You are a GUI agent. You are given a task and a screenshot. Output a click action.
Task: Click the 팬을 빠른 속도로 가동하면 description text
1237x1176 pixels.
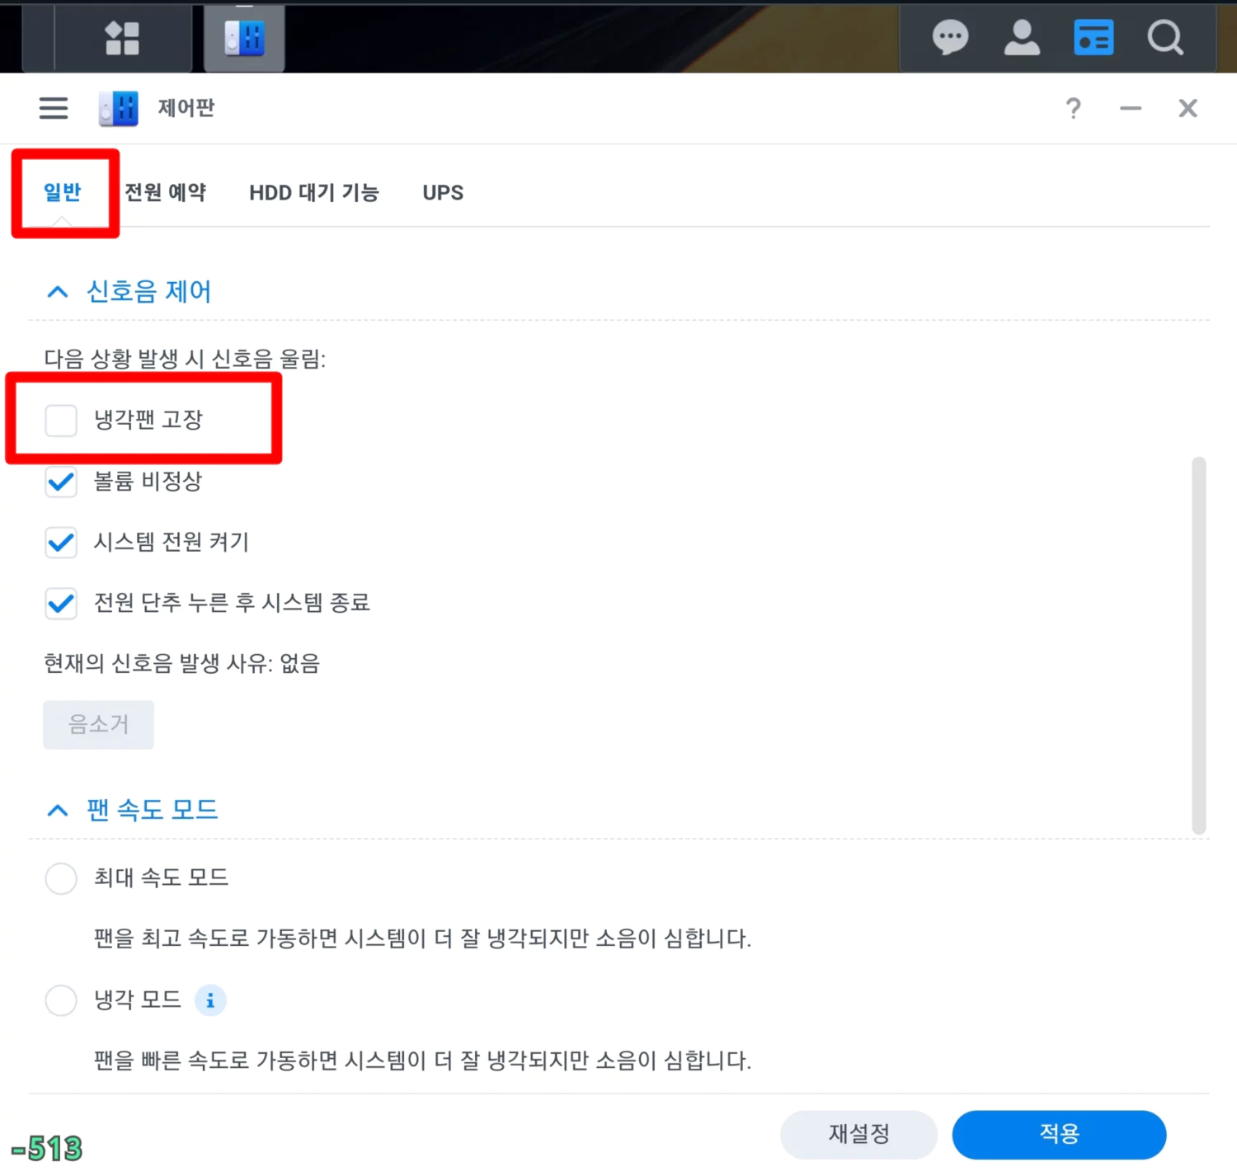[422, 1061]
